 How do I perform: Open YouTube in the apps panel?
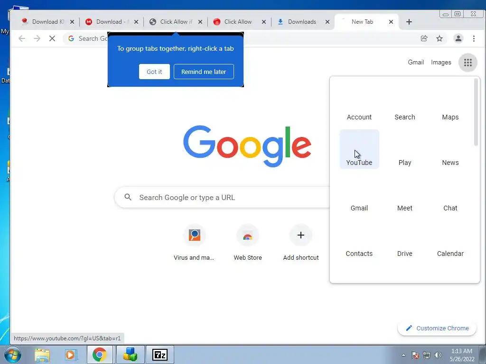point(359,149)
